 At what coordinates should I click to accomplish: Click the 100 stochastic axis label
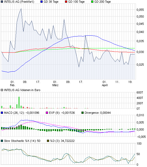[x=139, y=143]
